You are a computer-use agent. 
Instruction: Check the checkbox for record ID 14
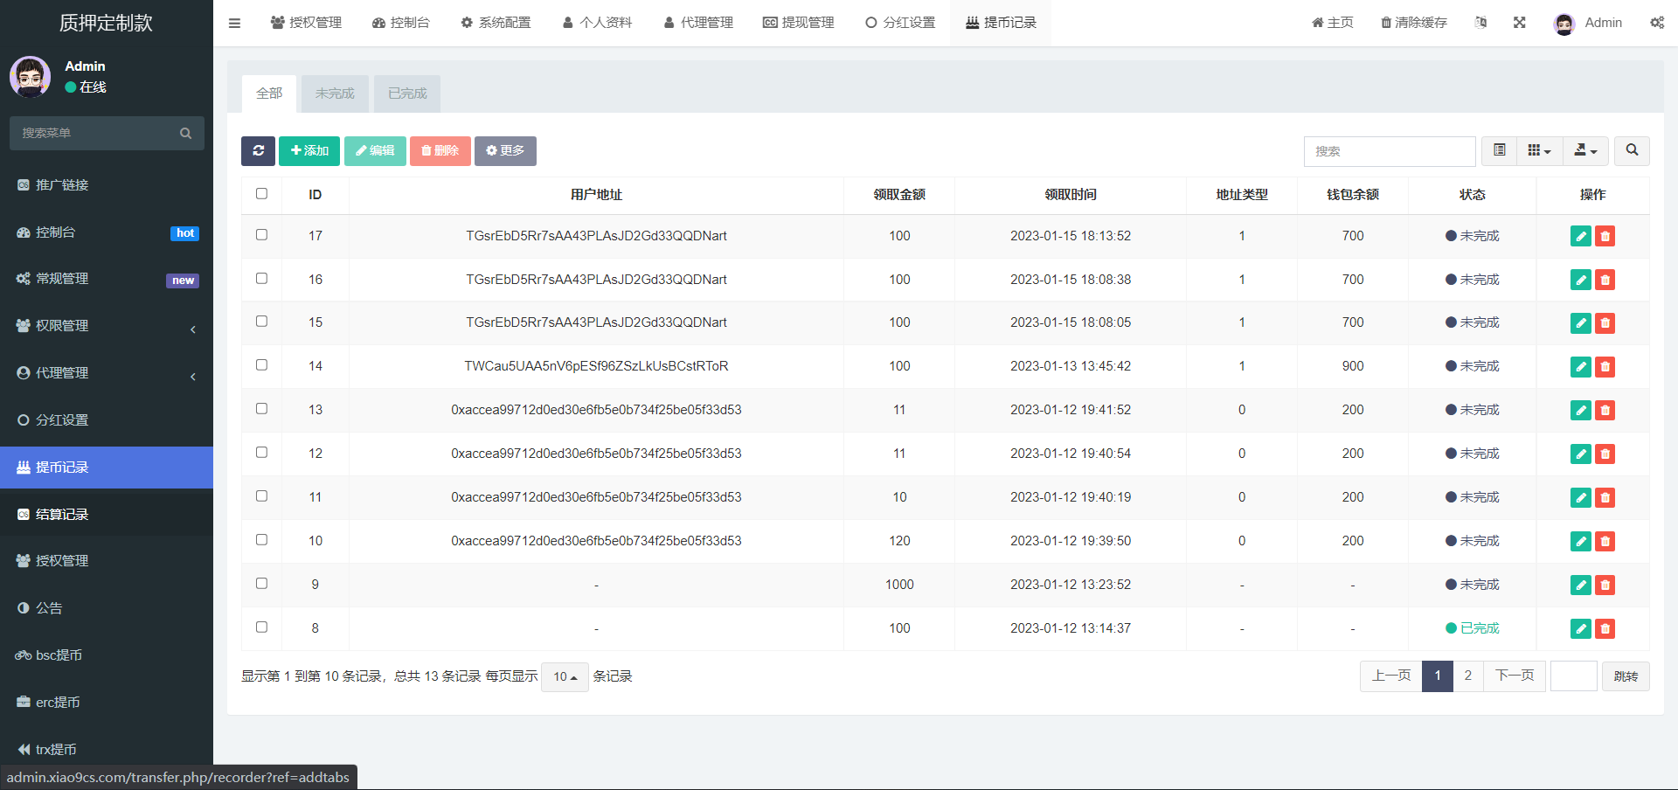point(261,365)
